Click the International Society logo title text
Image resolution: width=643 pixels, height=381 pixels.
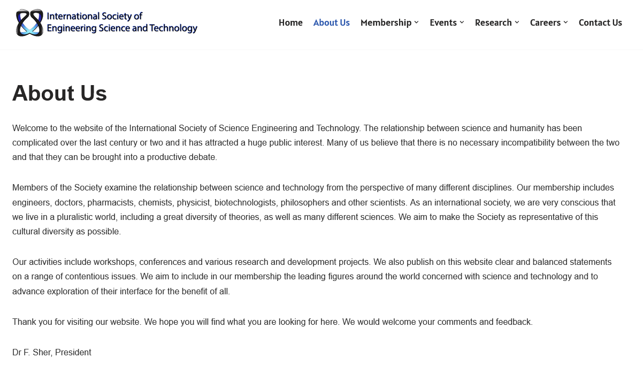[x=122, y=22]
